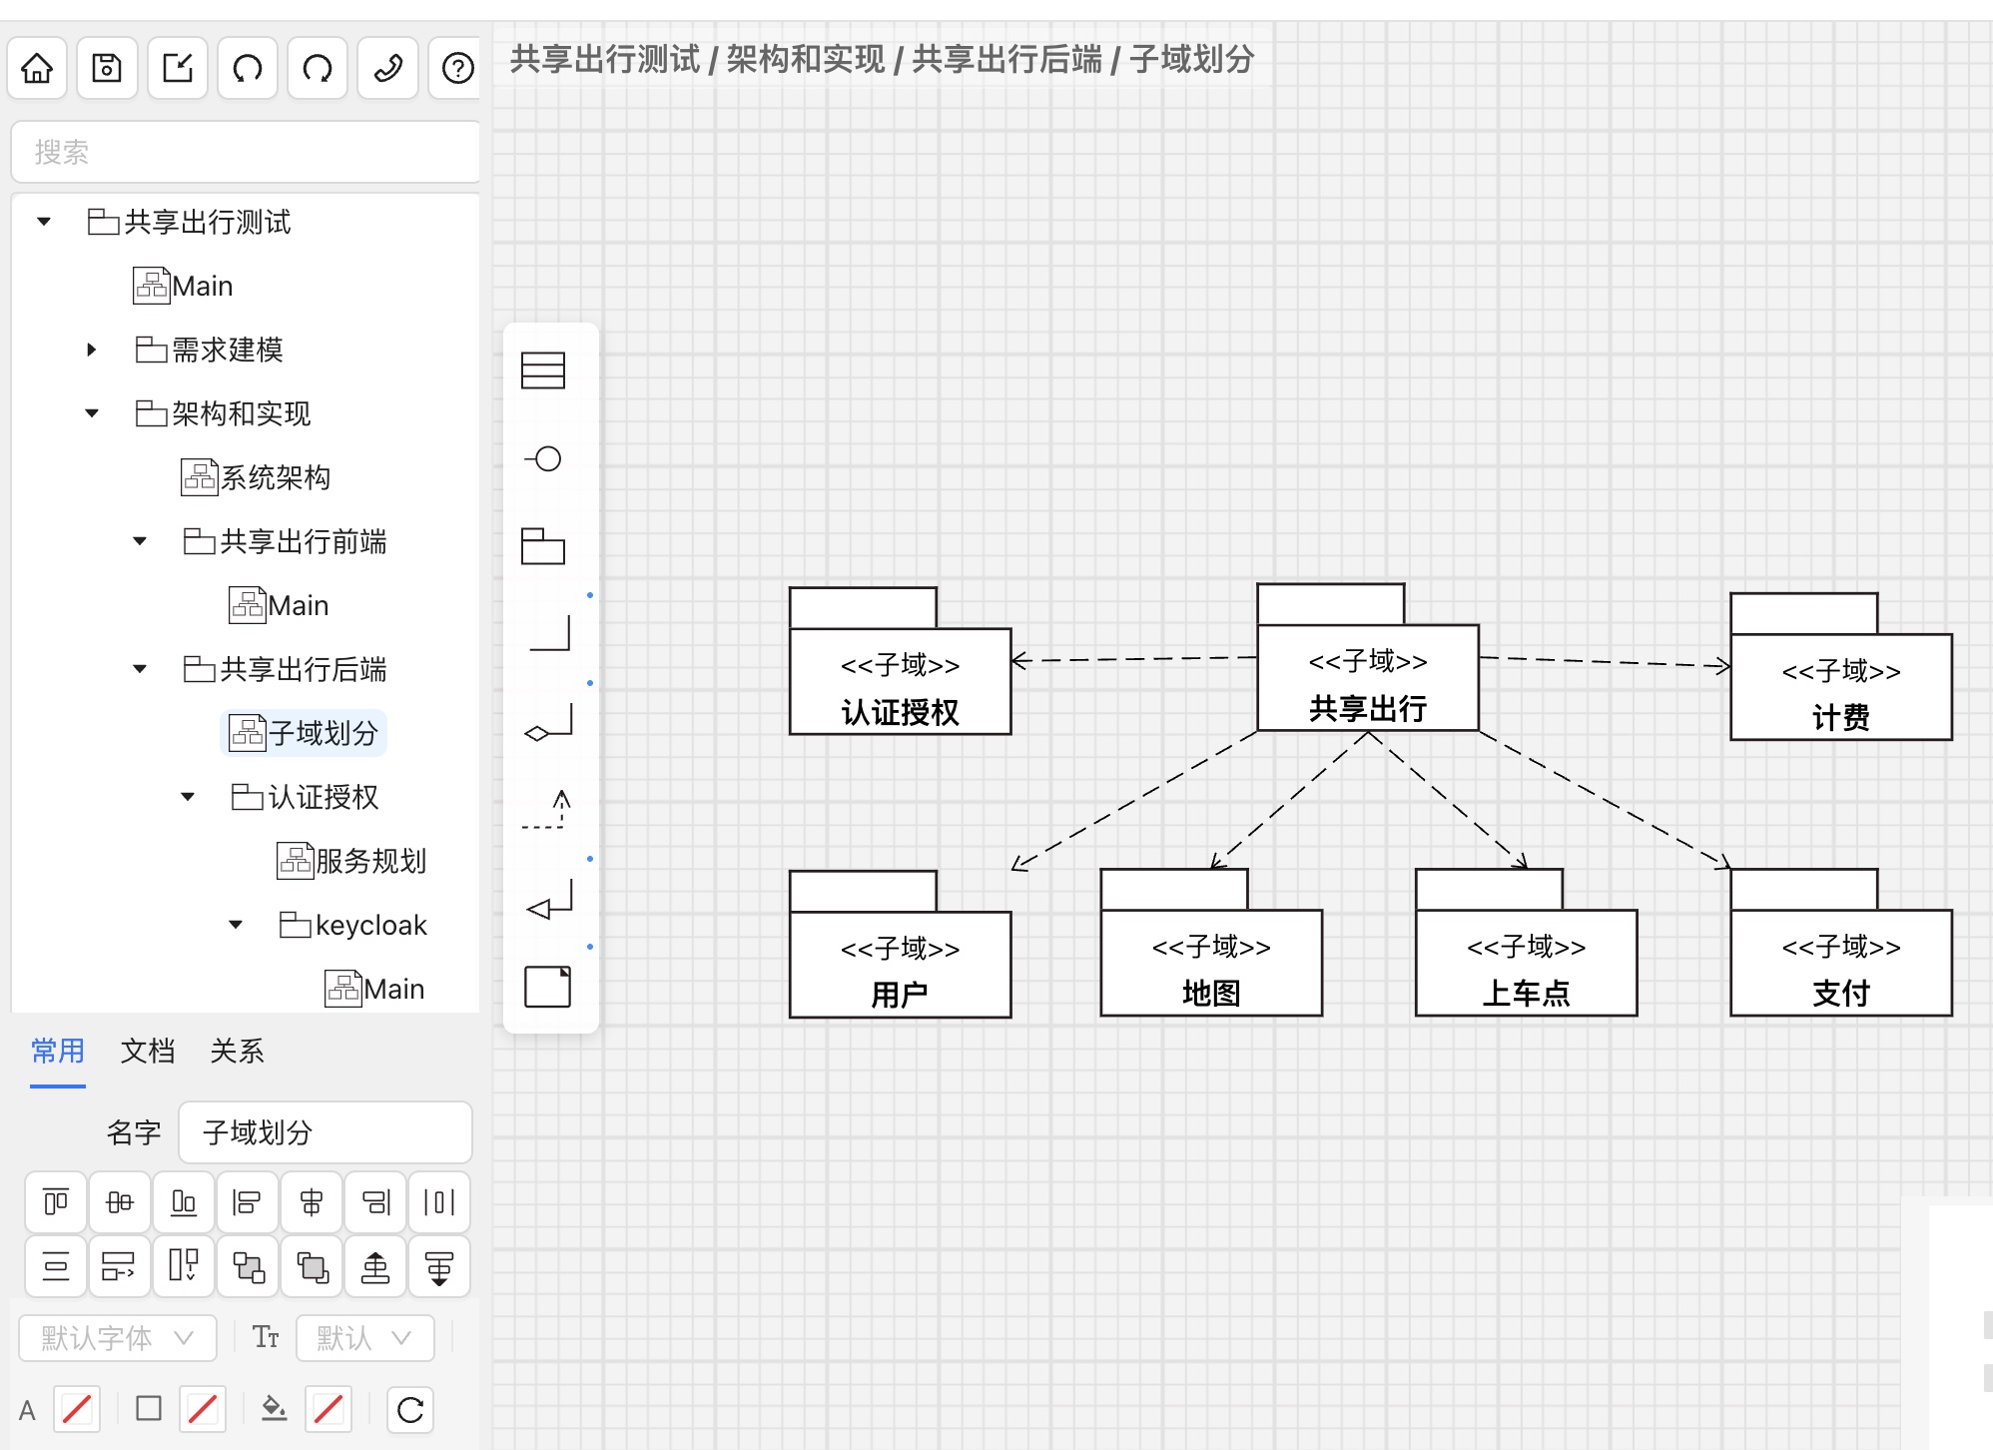Viewport: 1993px width, 1450px height.
Task: Select the class shape tool in the palette
Action: pyautogui.click(x=543, y=370)
